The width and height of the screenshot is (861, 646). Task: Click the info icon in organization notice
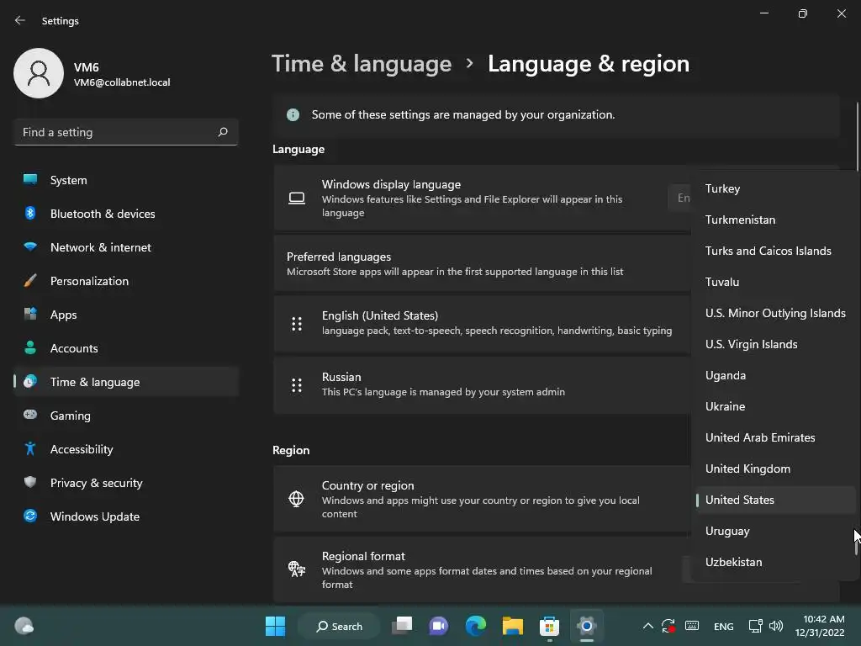point(293,114)
